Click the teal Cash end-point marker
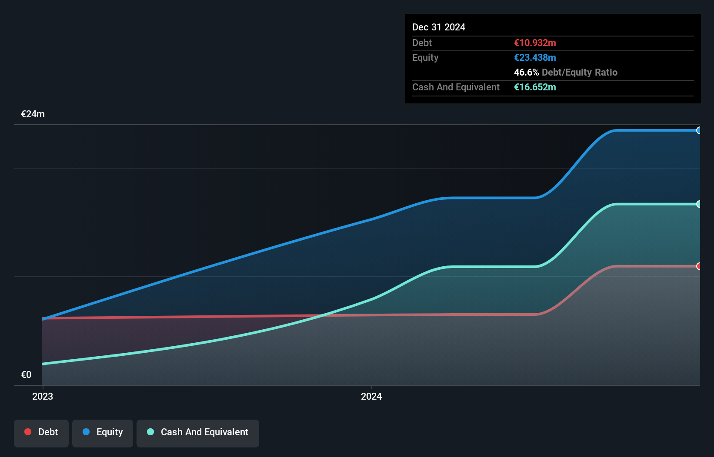 [x=699, y=204]
